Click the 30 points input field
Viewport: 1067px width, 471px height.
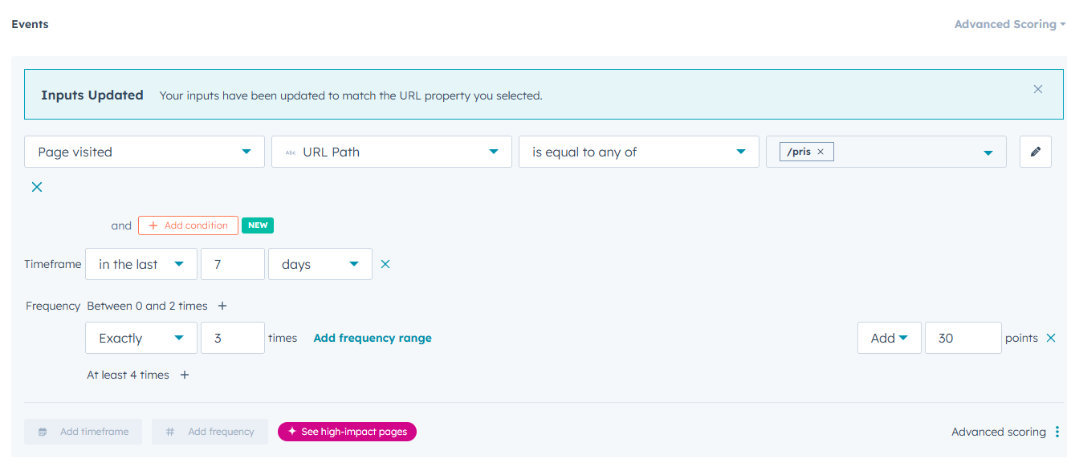[963, 338]
